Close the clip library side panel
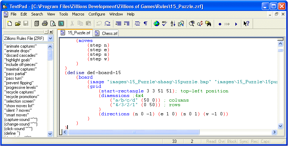 tap(51, 32)
